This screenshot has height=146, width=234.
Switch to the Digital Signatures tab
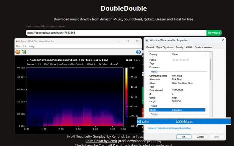pyautogui.click(x=164, y=47)
